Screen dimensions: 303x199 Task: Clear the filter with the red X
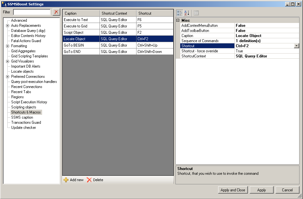pyautogui.click(x=56, y=12)
